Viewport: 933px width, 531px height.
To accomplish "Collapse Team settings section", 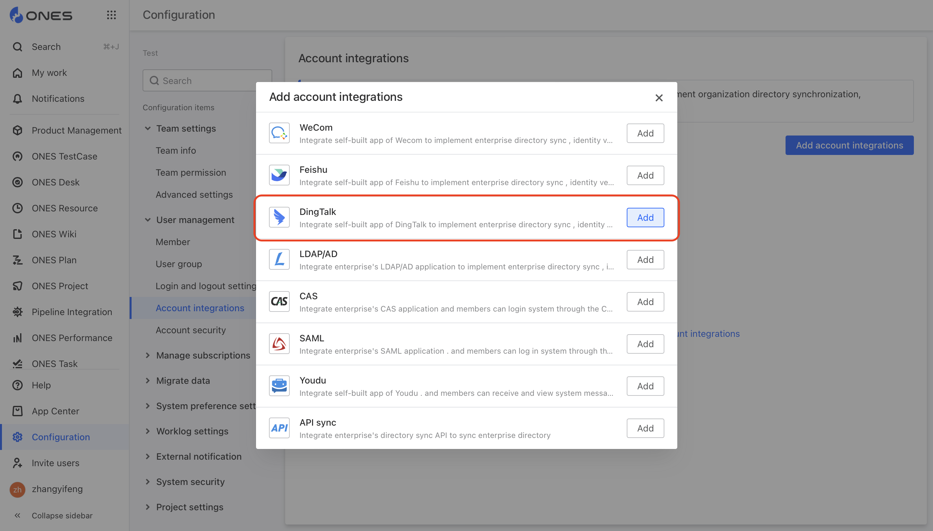I will pos(148,128).
